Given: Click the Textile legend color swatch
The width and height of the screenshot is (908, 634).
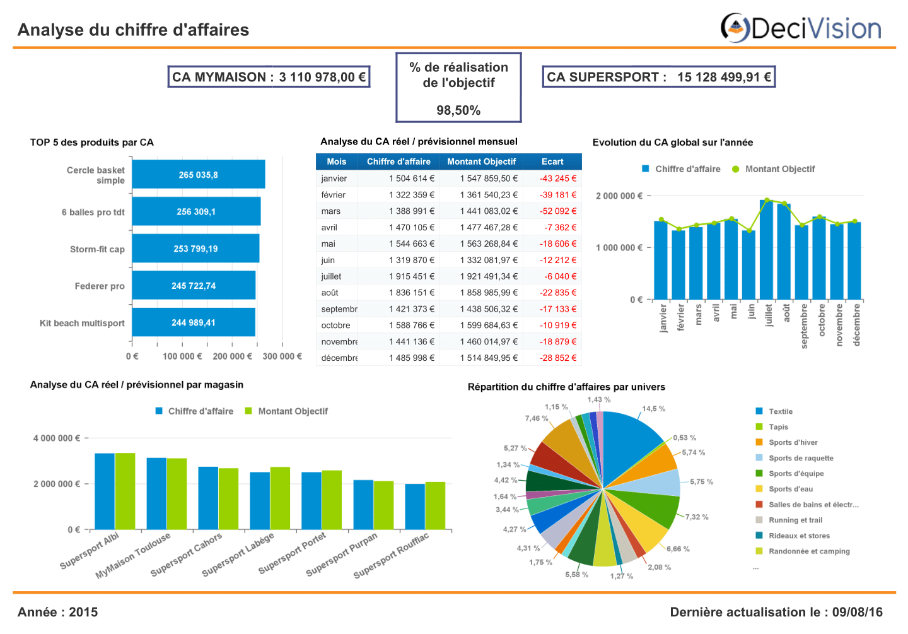Looking at the screenshot, I should pyautogui.click(x=759, y=411).
